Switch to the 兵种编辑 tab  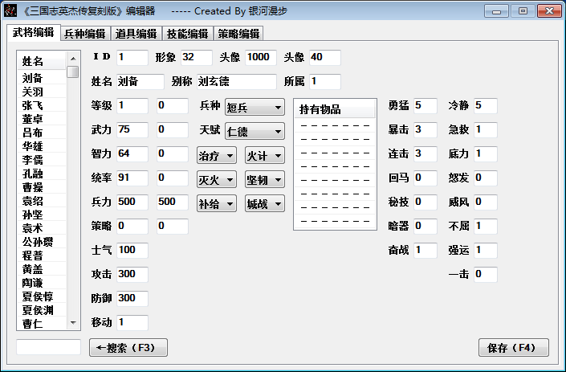[x=85, y=34]
